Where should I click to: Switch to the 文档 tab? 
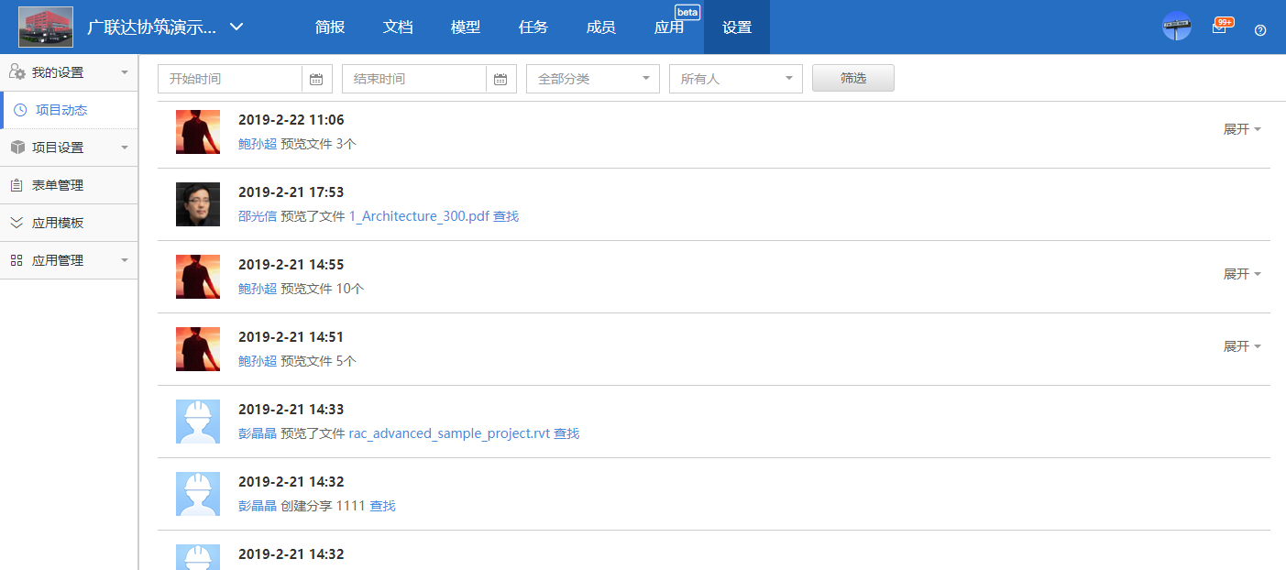coord(398,27)
